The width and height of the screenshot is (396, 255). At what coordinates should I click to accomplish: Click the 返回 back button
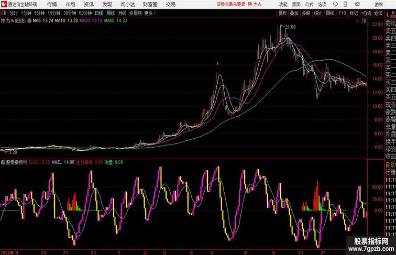click(378, 13)
